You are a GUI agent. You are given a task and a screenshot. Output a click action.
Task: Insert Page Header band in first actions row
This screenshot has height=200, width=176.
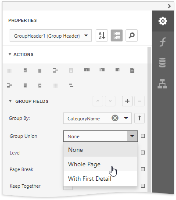coord(40,70)
